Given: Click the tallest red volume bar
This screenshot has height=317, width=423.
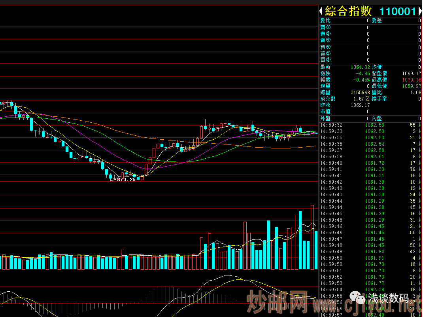Looking at the screenshot, I should pos(312,237).
